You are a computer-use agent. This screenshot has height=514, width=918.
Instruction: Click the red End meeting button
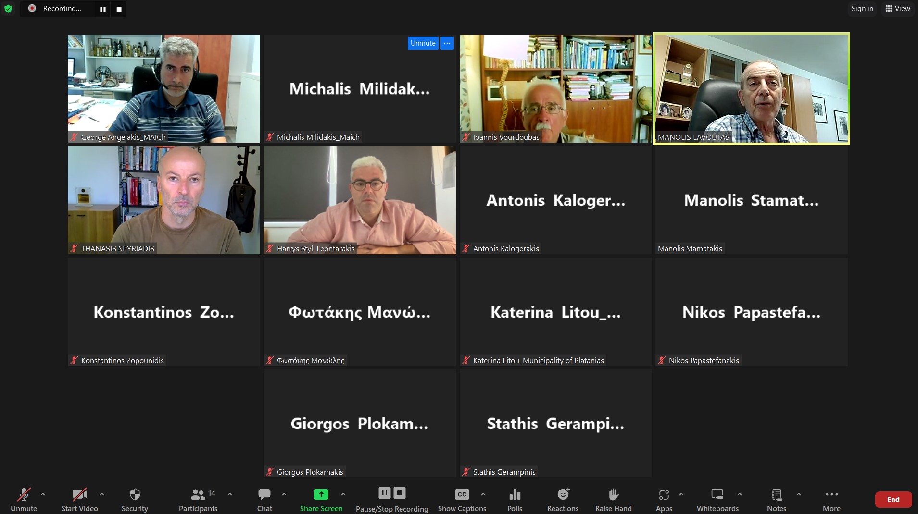(x=893, y=500)
